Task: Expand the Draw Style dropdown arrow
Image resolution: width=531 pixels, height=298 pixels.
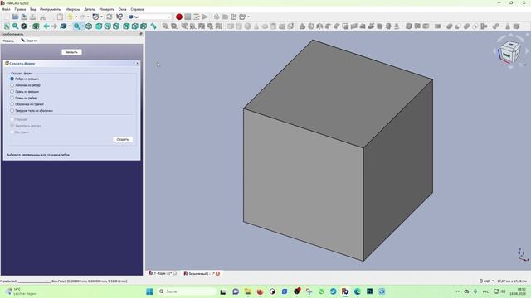Action: (30, 26)
